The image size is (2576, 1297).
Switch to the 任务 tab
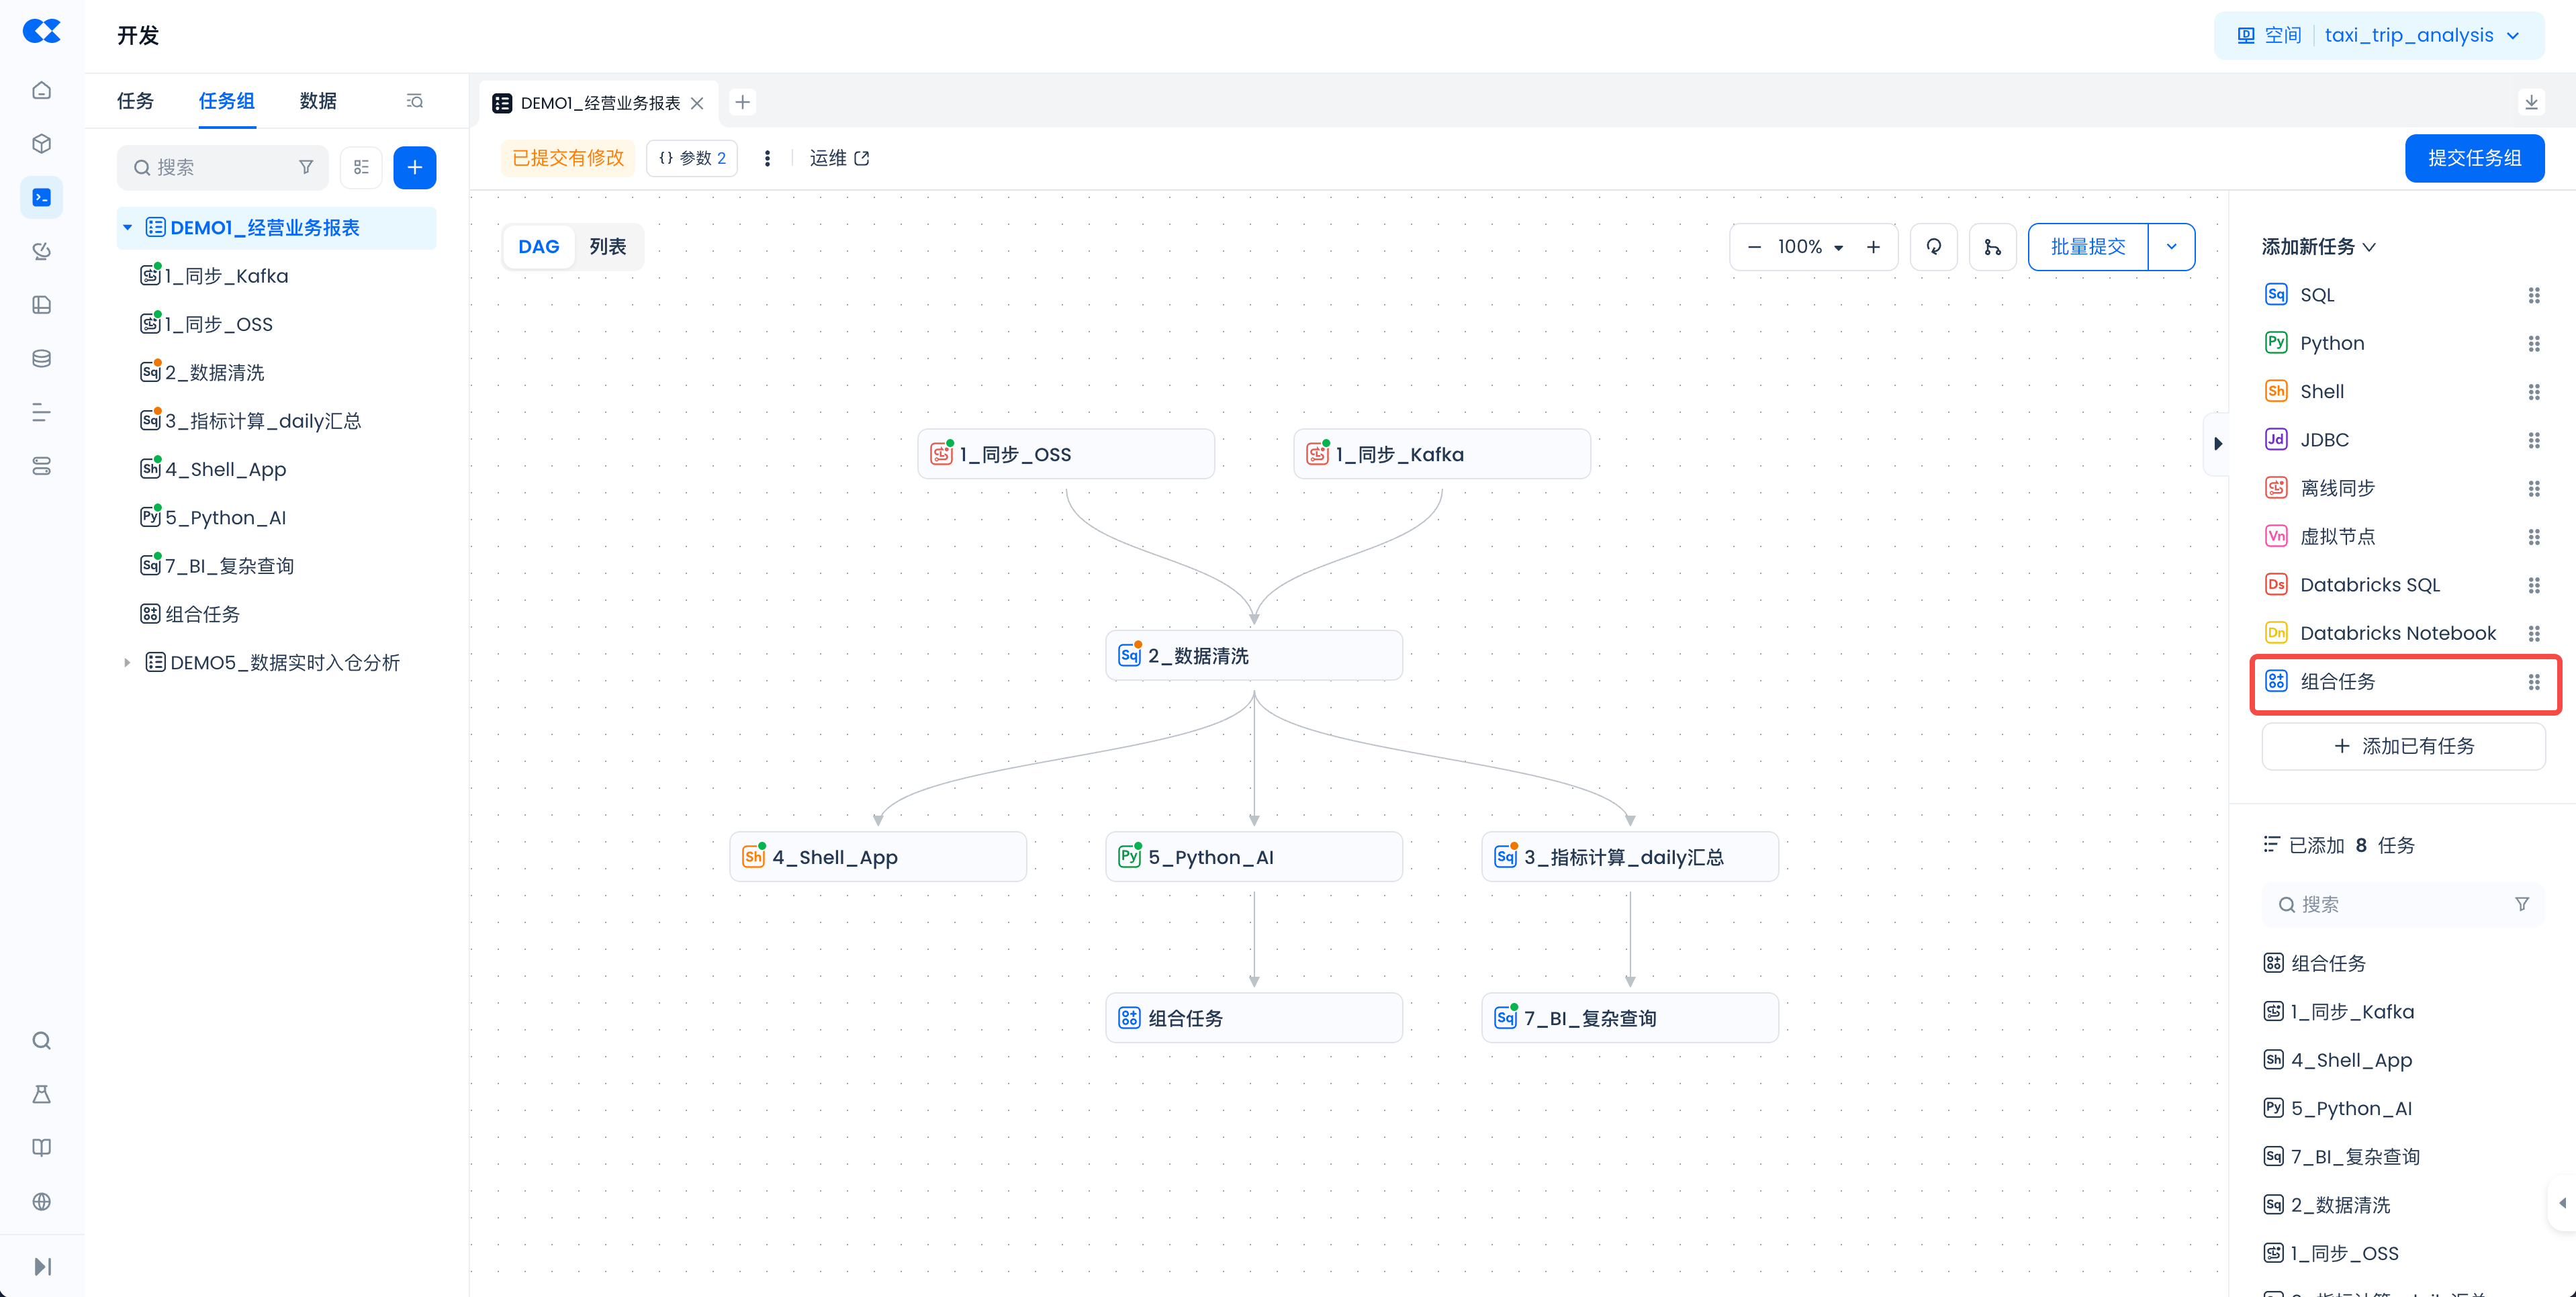point(135,101)
